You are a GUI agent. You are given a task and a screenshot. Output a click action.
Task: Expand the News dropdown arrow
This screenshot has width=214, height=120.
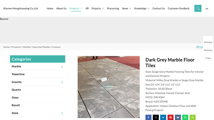click(x=130, y=9)
